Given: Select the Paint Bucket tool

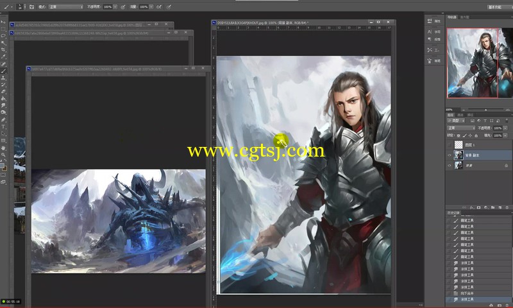Looking at the screenshot, I should tap(3, 98).
